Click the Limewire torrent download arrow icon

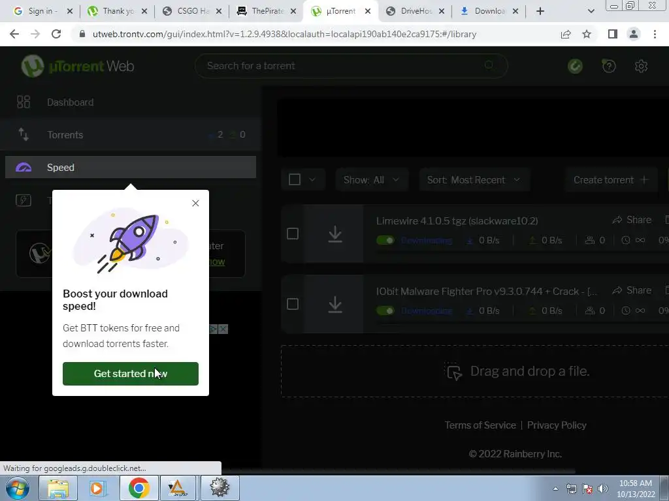click(335, 234)
